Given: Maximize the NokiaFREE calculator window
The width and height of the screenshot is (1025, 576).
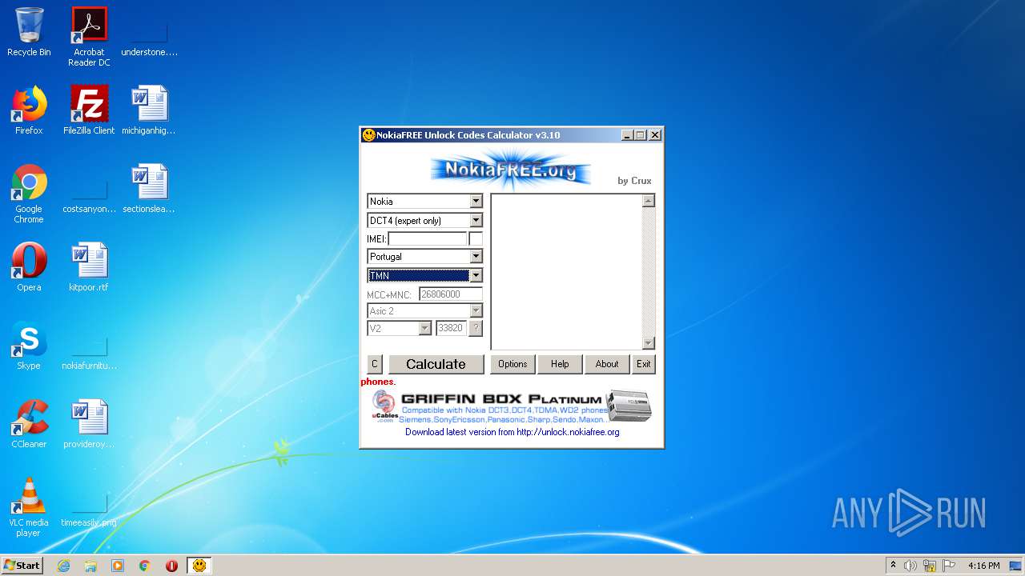Looking at the screenshot, I should click(640, 135).
